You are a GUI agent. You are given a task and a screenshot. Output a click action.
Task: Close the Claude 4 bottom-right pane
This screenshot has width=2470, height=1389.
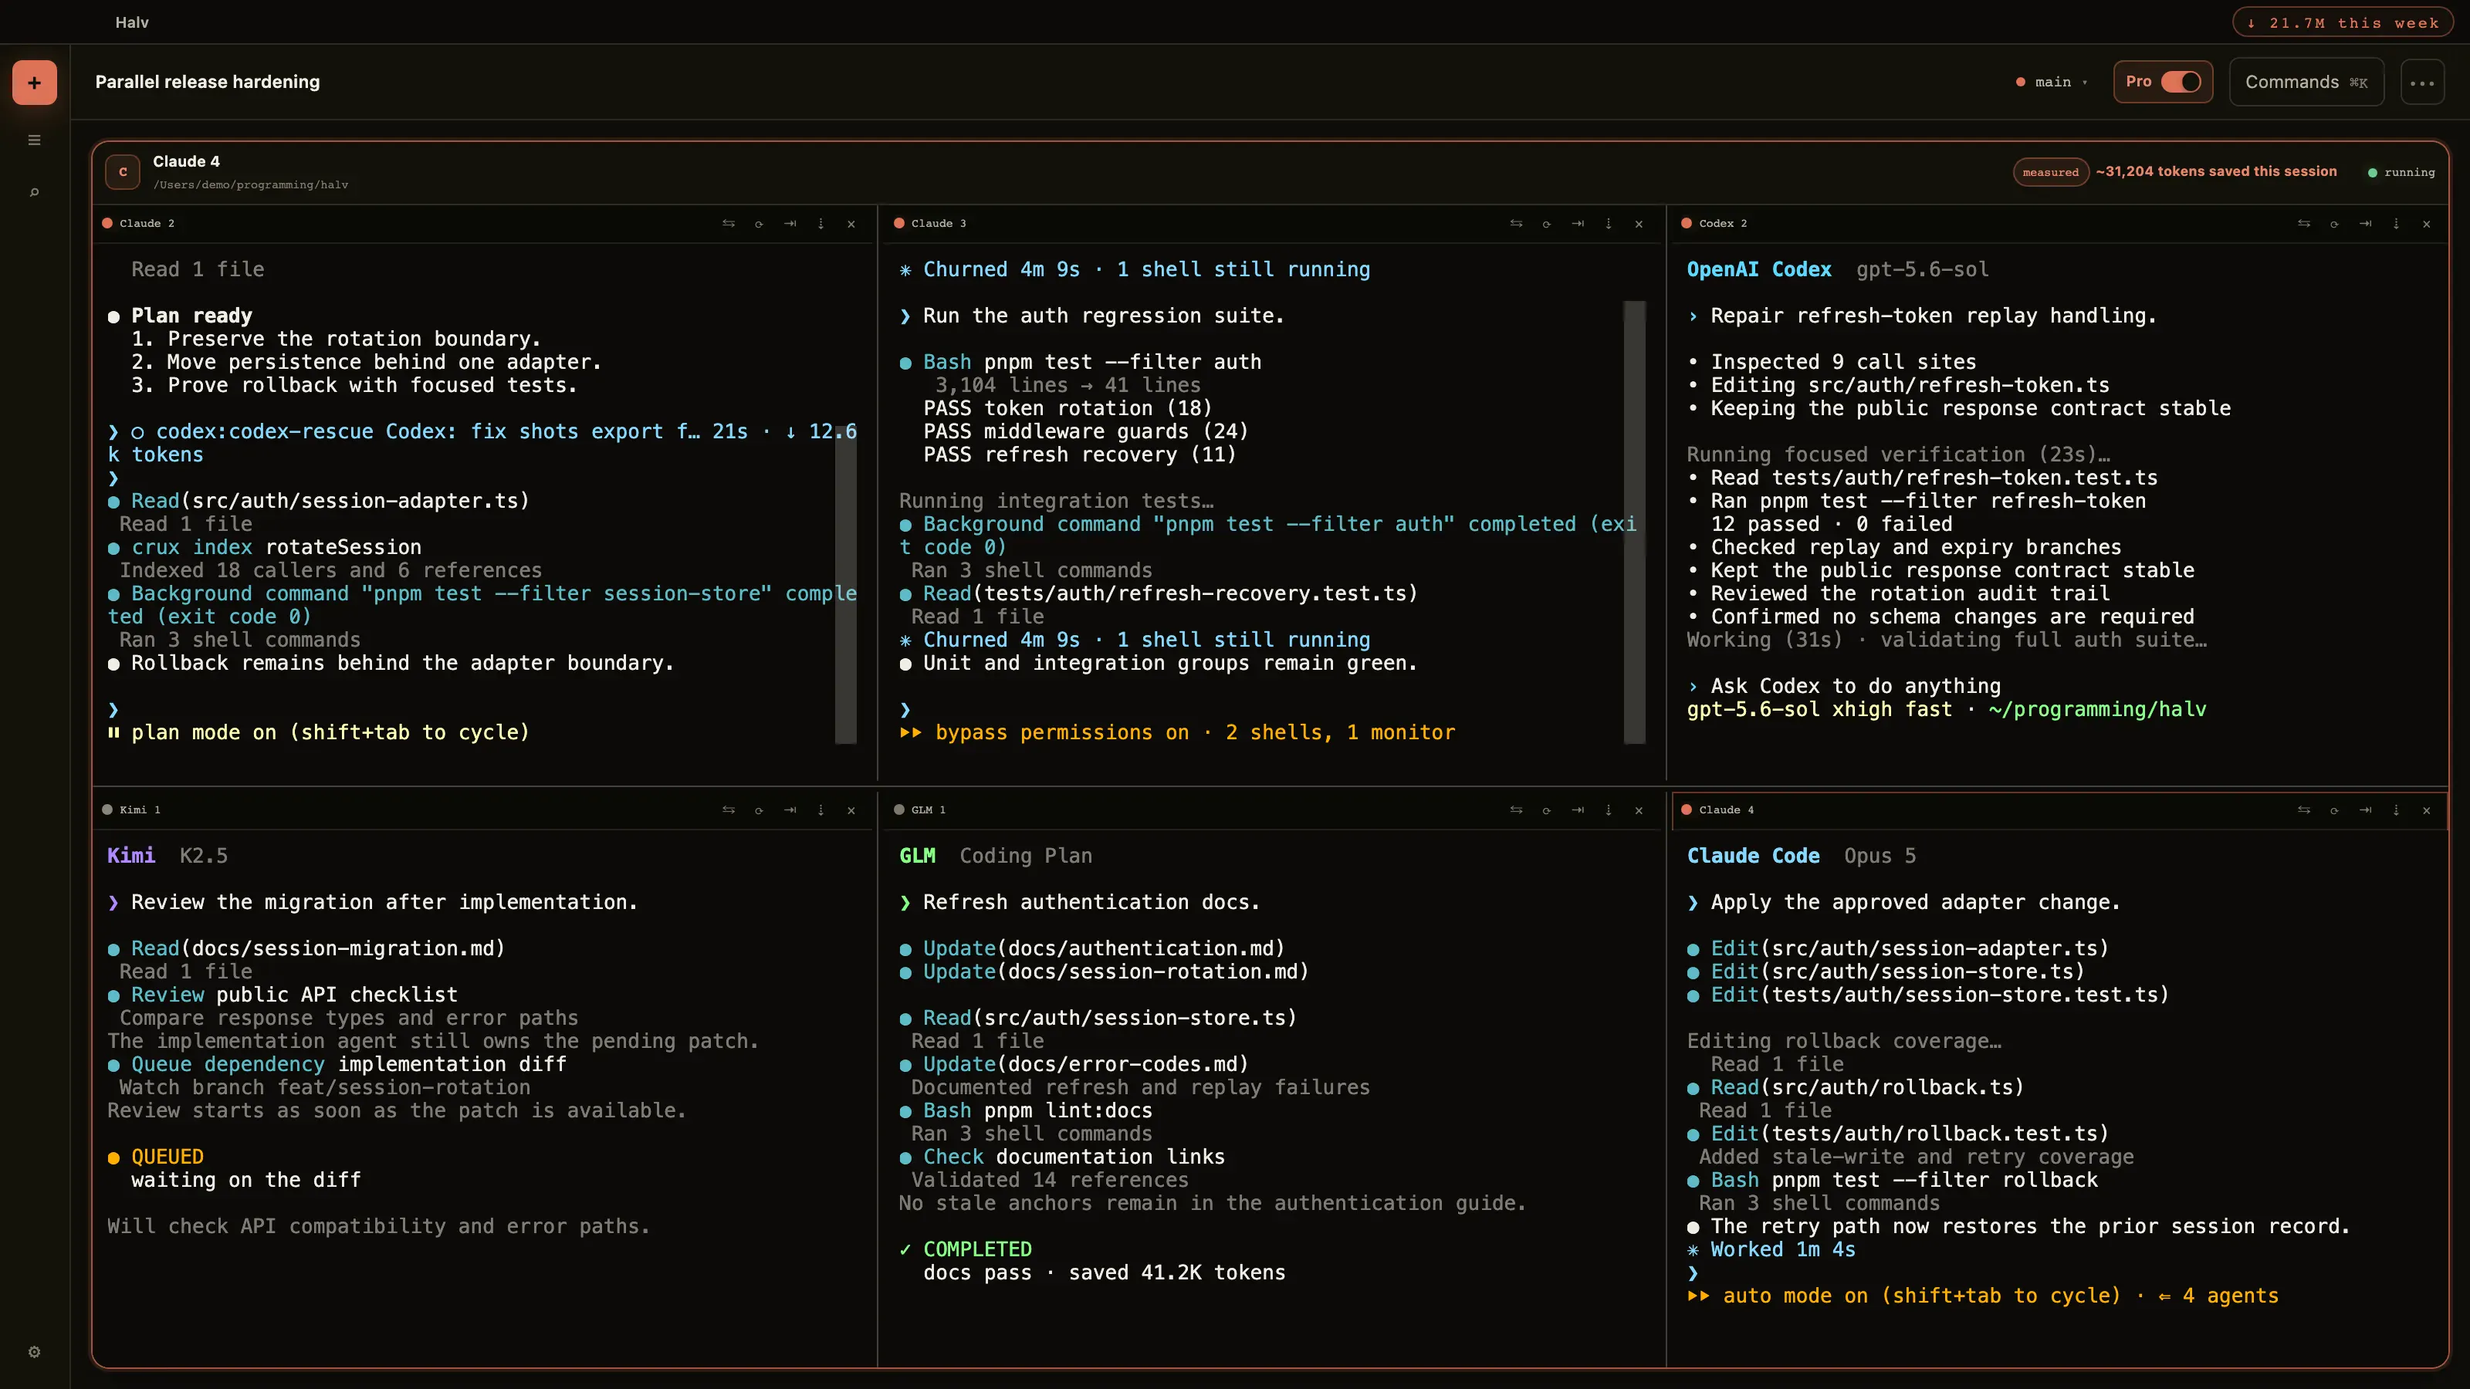coord(2427,810)
